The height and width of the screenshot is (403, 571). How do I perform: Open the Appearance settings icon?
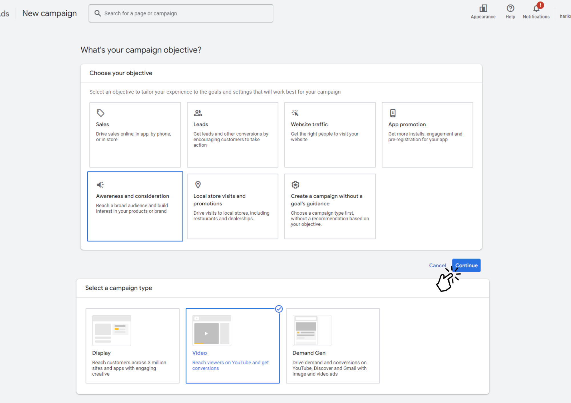point(483,8)
